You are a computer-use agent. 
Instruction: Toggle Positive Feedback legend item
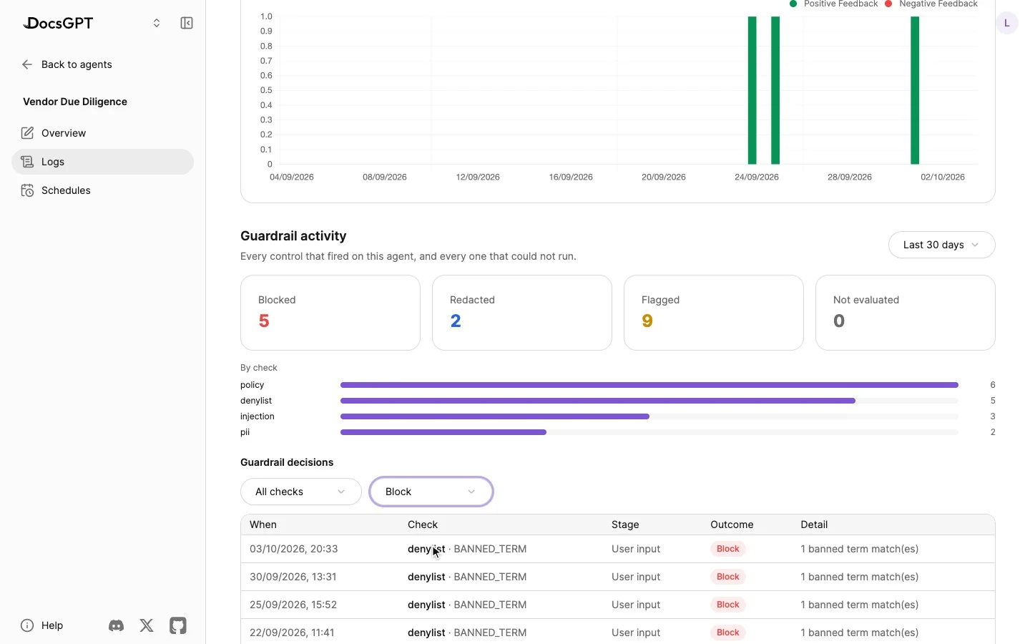(x=834, y=4)
